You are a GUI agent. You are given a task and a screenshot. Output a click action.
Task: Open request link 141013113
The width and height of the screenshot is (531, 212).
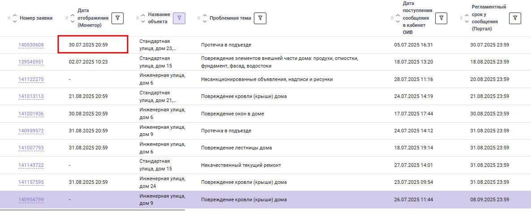(x=31, y=97)
